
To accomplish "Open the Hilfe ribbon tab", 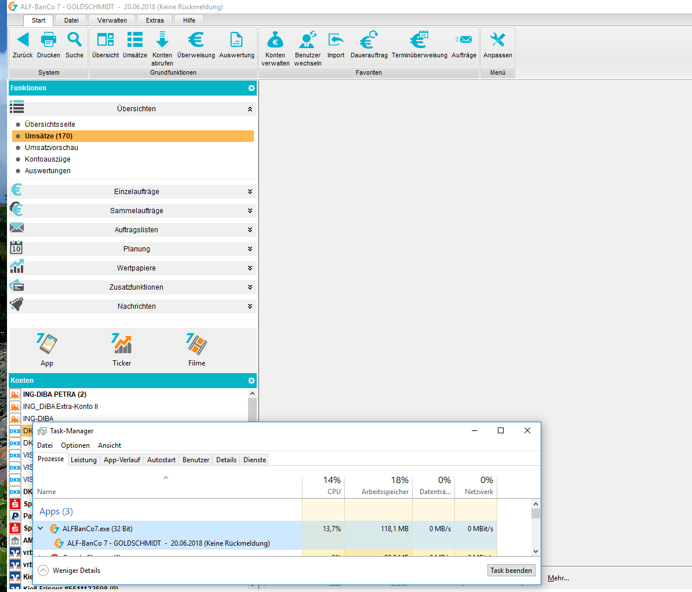I will 190,20.
